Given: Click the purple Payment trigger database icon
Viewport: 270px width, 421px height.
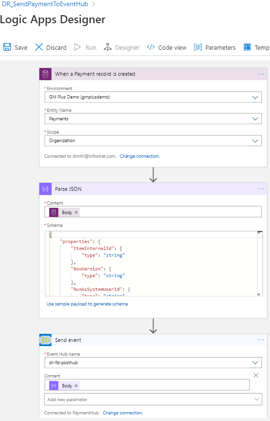Looking at the screenshot, I should tap(46, 74).
